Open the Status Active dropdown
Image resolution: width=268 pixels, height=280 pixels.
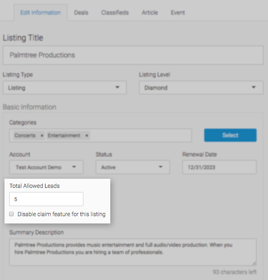coord(133,167)
